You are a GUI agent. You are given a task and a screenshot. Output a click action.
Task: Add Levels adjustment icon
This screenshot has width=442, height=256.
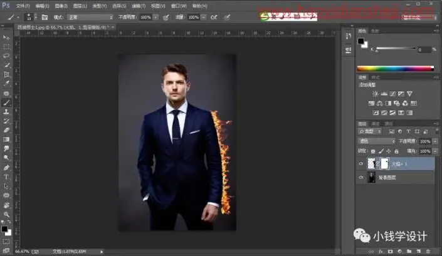point(384,94)
